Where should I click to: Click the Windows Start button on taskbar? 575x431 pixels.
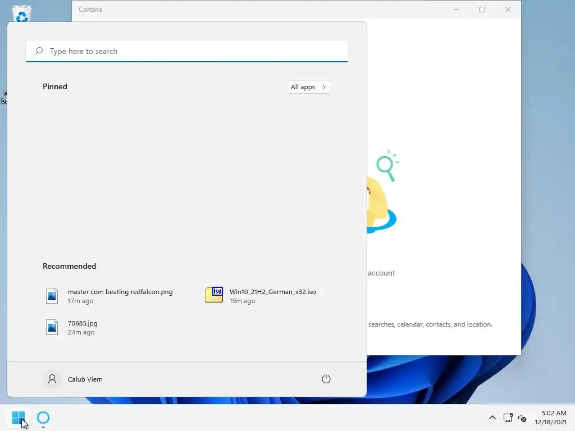(18, 418)
